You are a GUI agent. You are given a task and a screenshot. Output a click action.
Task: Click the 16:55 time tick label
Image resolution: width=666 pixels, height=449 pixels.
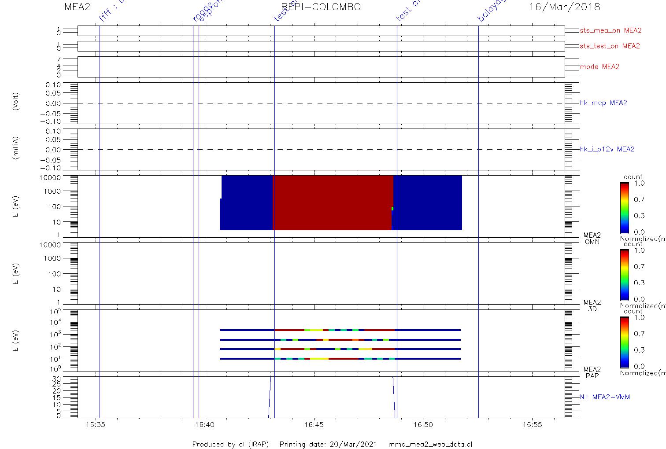pyautogui.click(x=533, y=425)
